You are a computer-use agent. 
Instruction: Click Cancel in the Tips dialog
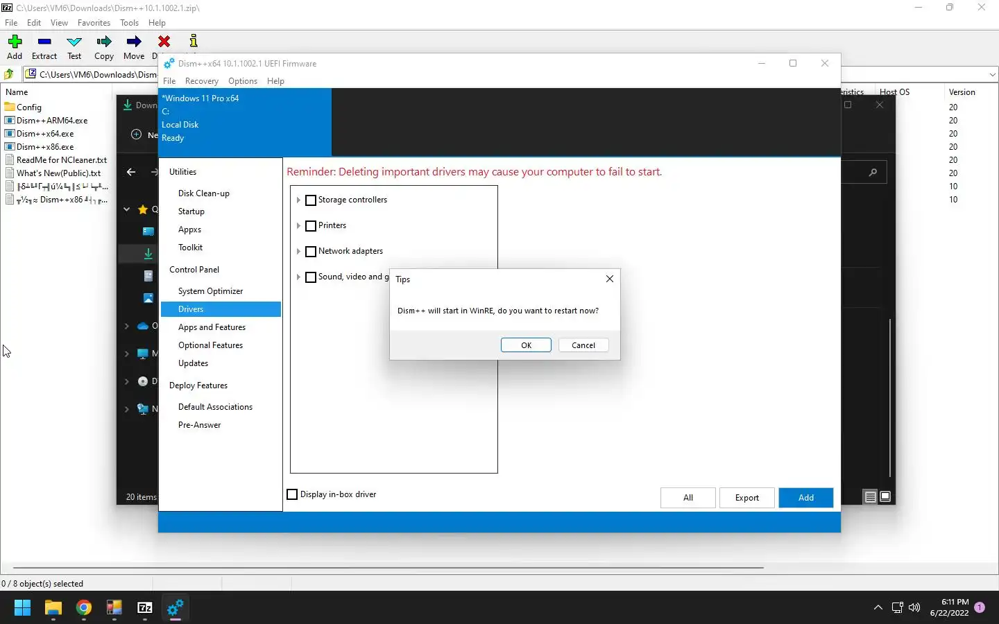click(x=583, y=345)
